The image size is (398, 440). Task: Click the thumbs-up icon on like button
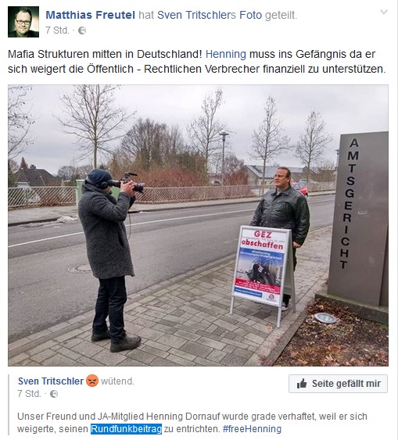[302, 384]
